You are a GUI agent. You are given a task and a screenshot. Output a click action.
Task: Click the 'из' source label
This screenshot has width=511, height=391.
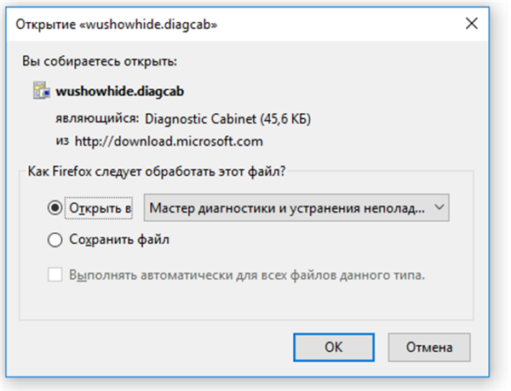pos(62,141)
